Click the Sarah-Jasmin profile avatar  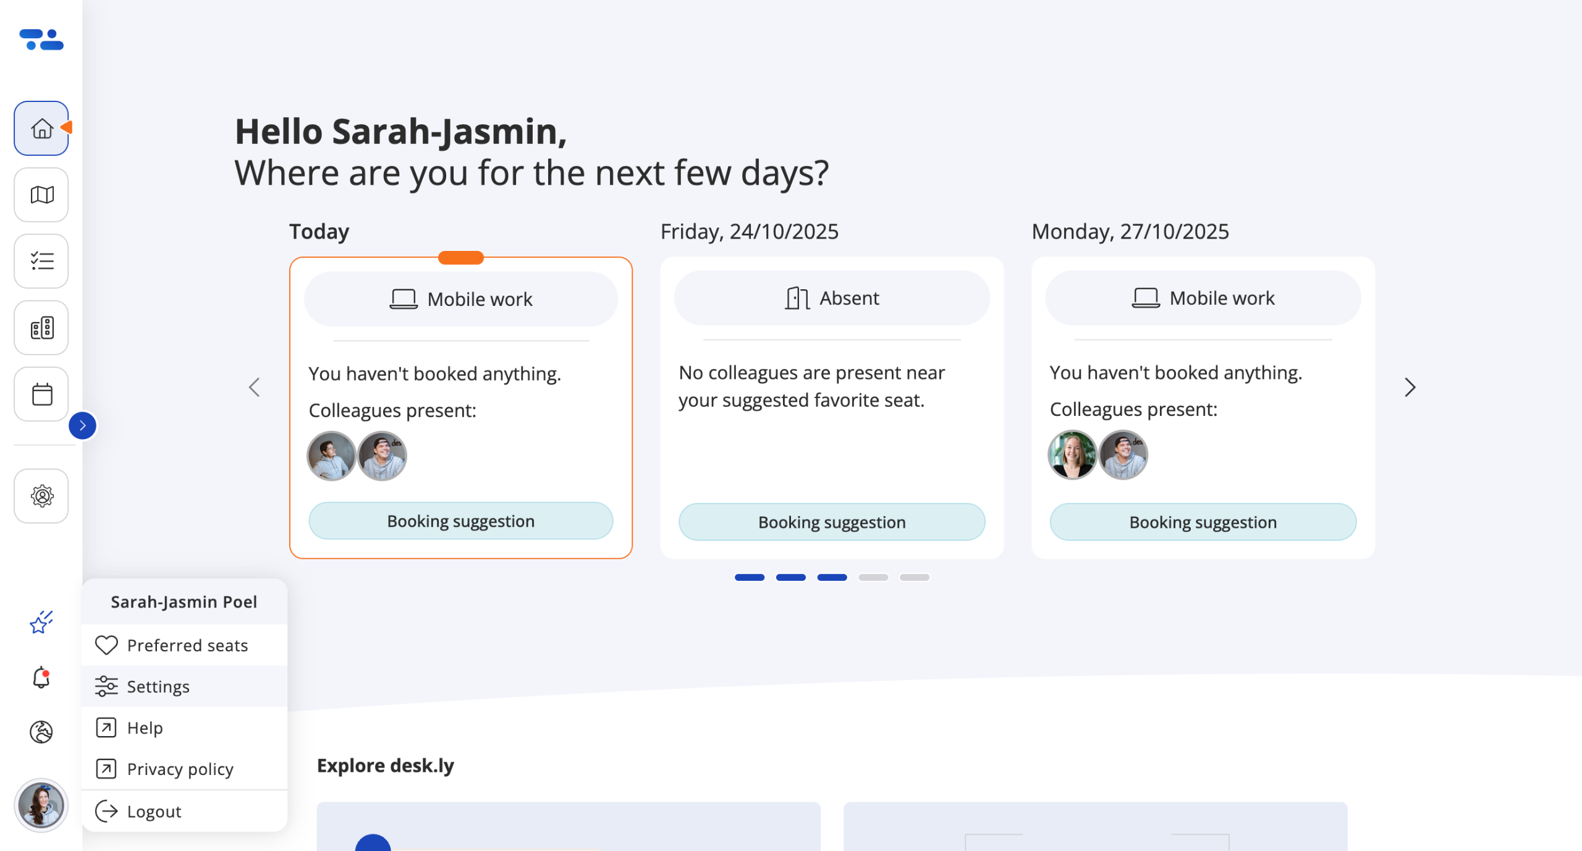click(41, 805)
